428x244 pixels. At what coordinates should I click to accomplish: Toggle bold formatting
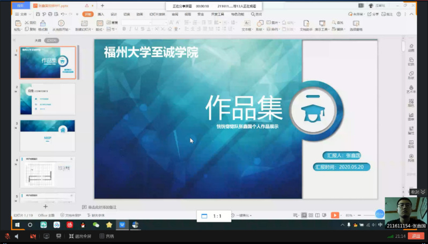click(124, 29)
